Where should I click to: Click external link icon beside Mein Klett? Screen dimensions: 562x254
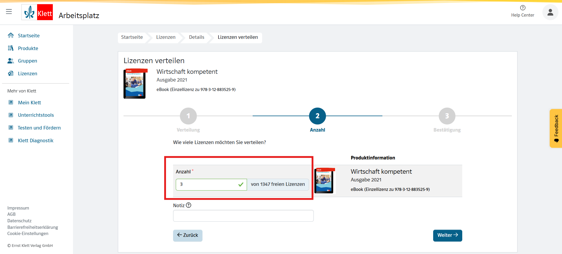pos(11,103)
